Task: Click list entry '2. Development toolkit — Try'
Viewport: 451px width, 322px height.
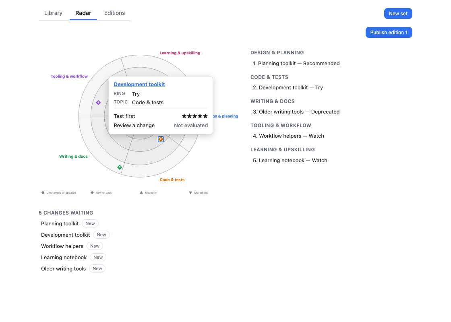Action: (288, 88)
